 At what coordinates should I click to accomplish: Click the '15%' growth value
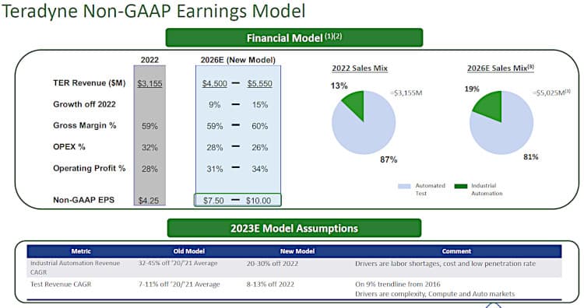260,105
